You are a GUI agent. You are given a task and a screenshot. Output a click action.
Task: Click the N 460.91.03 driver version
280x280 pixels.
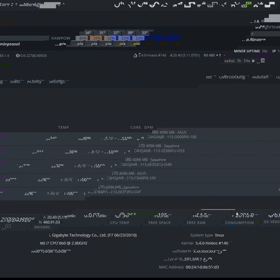[49, 222]
